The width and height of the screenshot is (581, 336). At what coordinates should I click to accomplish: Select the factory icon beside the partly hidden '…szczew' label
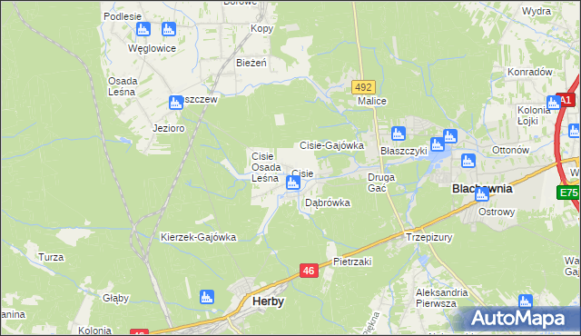tap(176, 103)
